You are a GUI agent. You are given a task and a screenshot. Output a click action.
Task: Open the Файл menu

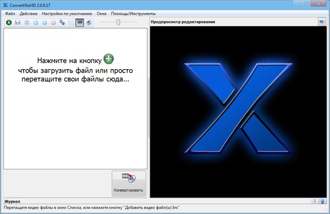(x=10, y=14)
